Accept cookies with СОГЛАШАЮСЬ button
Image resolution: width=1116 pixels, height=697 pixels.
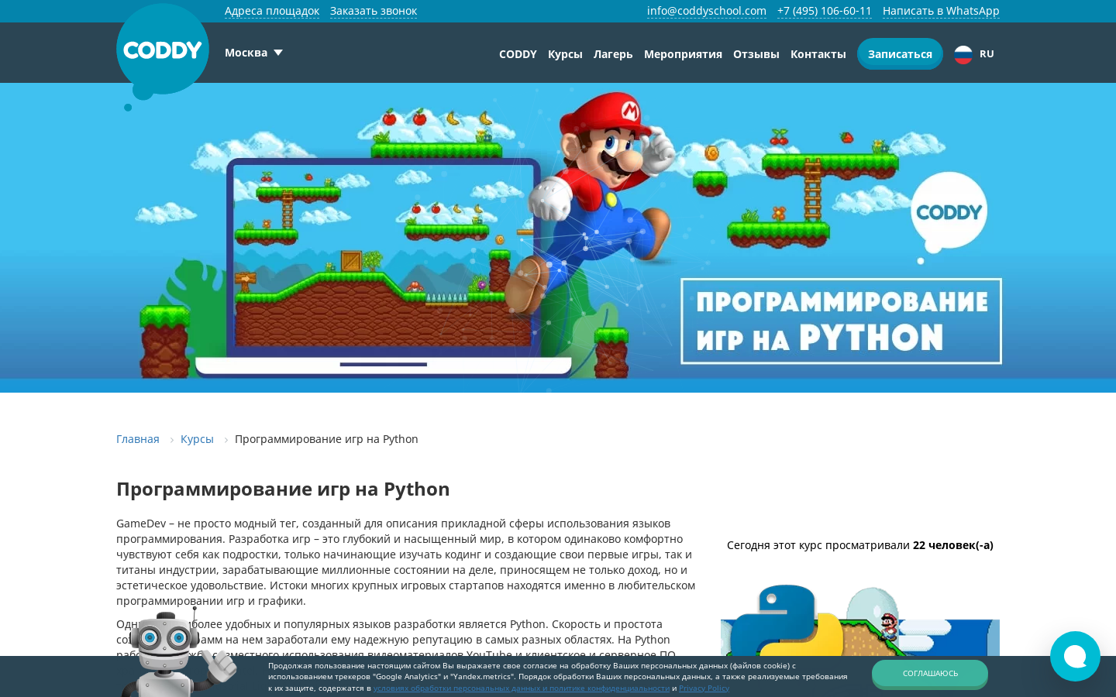point(930,674)
